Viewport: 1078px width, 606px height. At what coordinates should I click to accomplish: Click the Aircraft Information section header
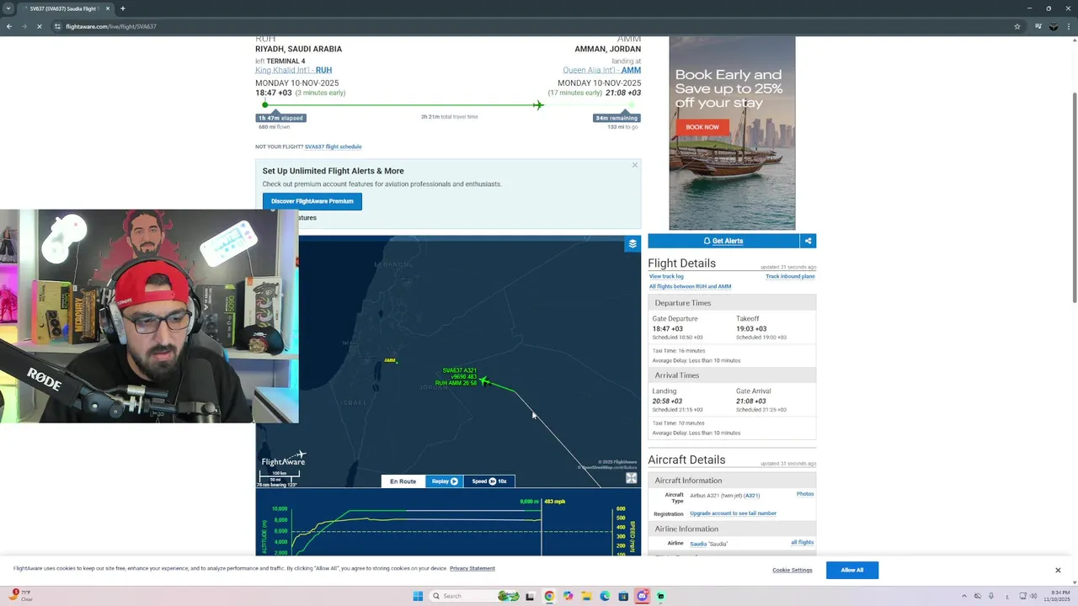(x=732, y=481)
